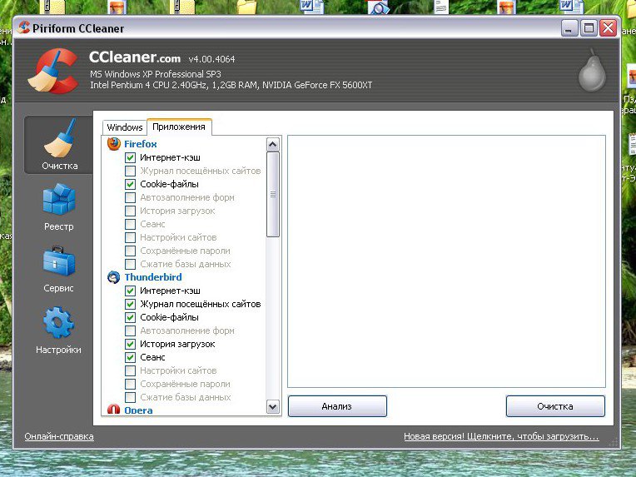Open the Реестр (Registry) section
This screenshot has width=636, height=477.
coord(59,206)
